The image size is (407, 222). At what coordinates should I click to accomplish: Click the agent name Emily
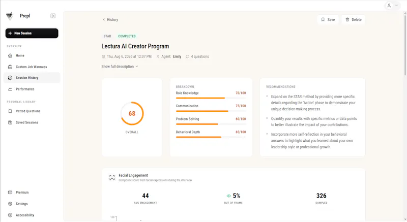click(177, 56)
